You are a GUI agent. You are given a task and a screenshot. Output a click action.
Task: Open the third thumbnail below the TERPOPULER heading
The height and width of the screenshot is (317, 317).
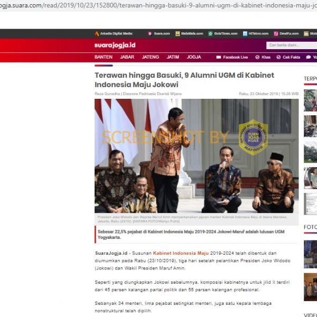(310, 152)
